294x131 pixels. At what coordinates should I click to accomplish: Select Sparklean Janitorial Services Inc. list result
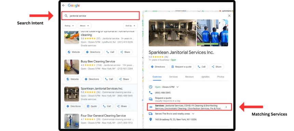[102, 88]
